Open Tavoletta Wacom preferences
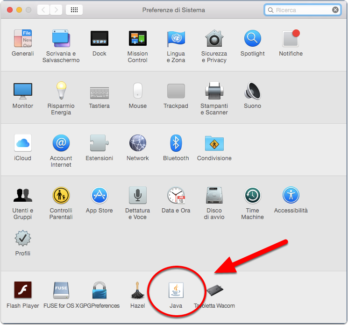Screen dimensions: 348x325 214,290
